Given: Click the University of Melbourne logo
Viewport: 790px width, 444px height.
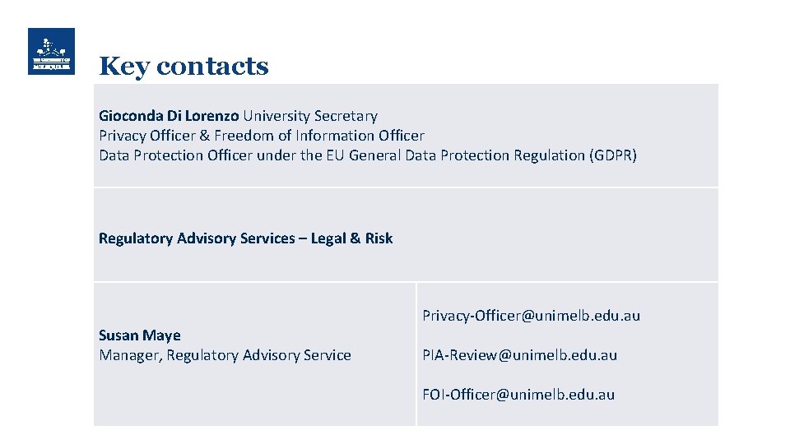Looking at the screenshot, I should [51, 51].
